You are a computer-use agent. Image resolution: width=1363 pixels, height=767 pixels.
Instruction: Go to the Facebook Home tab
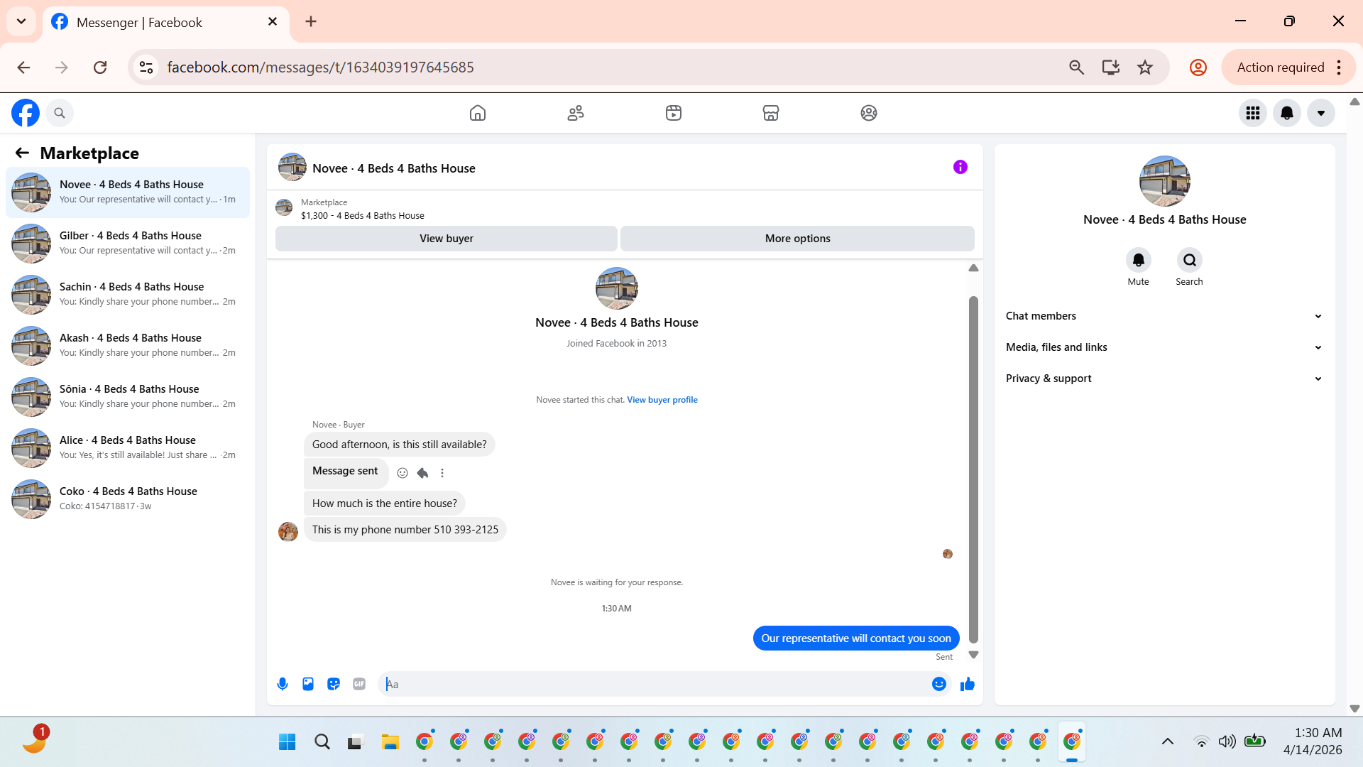(x=478, y=113)
